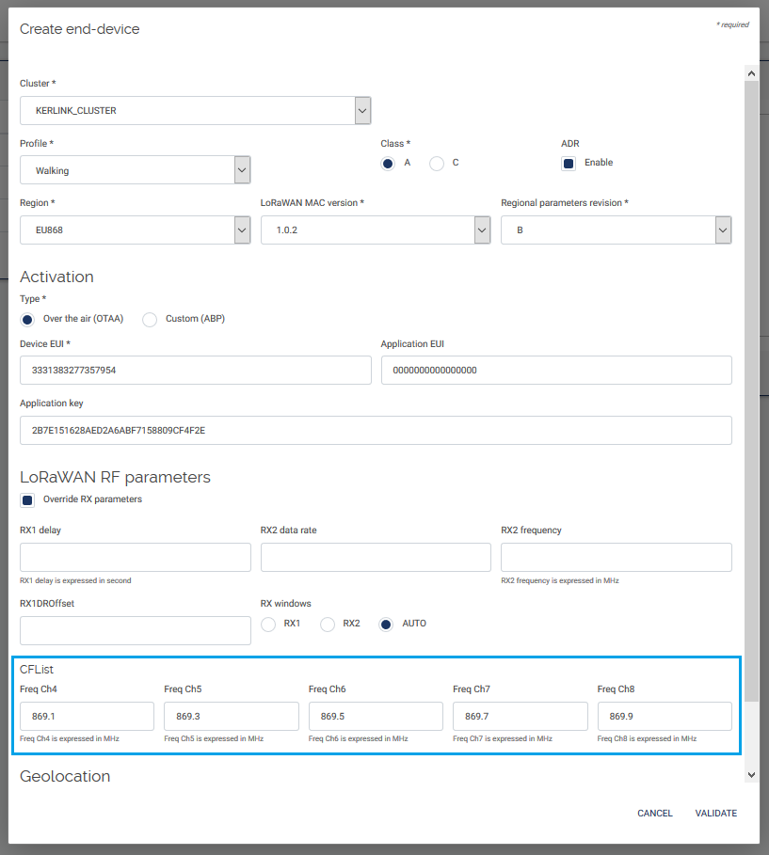Open the Region dropdown set to EU868
Image resolution: width=769 pixels, height=855 pixels.
[242, 230]
